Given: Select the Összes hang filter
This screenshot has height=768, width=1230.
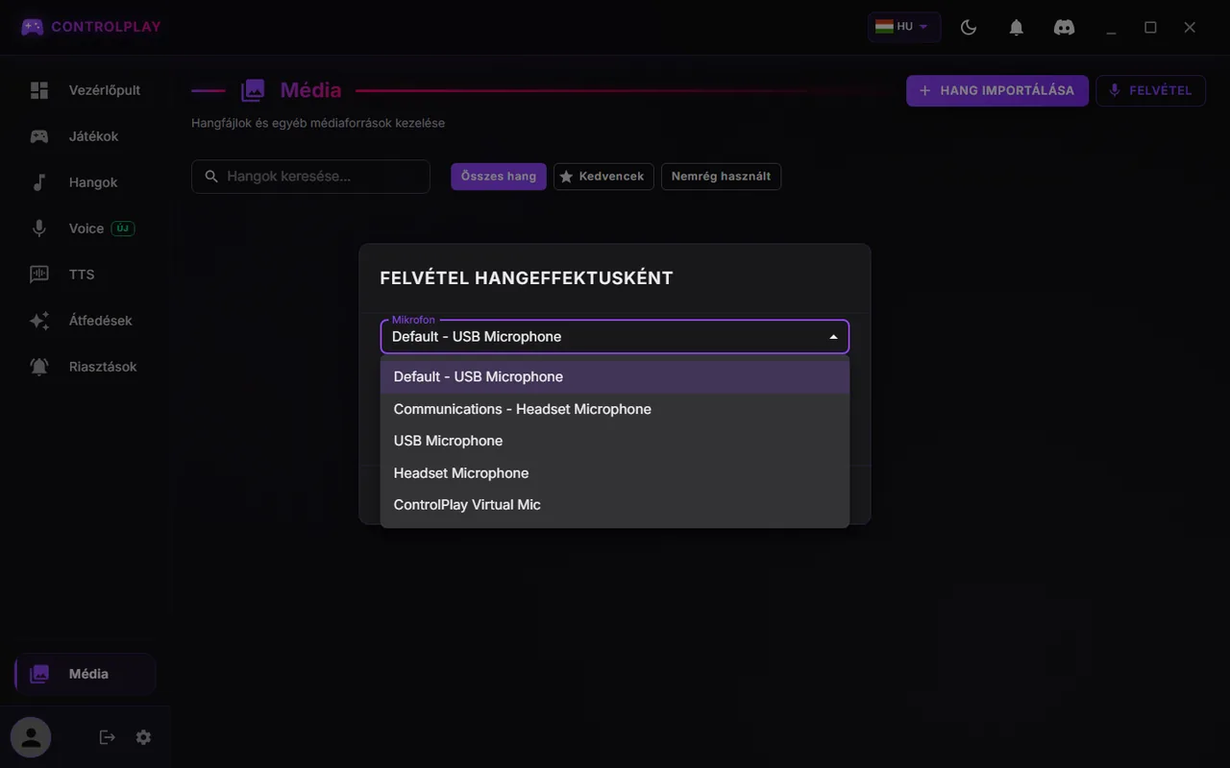Looking at the screenshot, I should click(x=499, y=177).
